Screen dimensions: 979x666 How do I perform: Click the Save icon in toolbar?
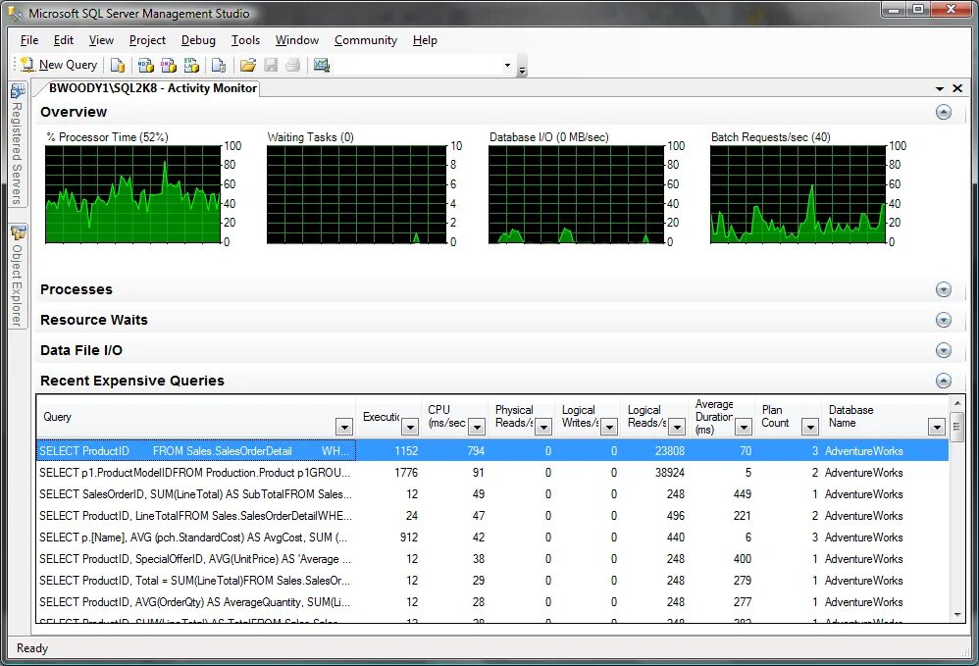pyautogui.click(x=271, y=65)
